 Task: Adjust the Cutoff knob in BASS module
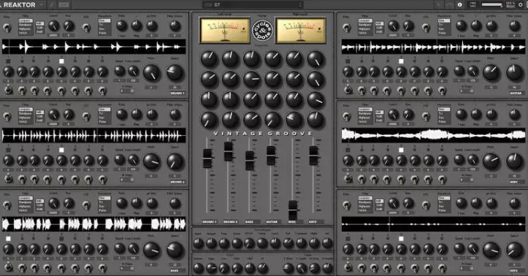[x=53, y=203]
